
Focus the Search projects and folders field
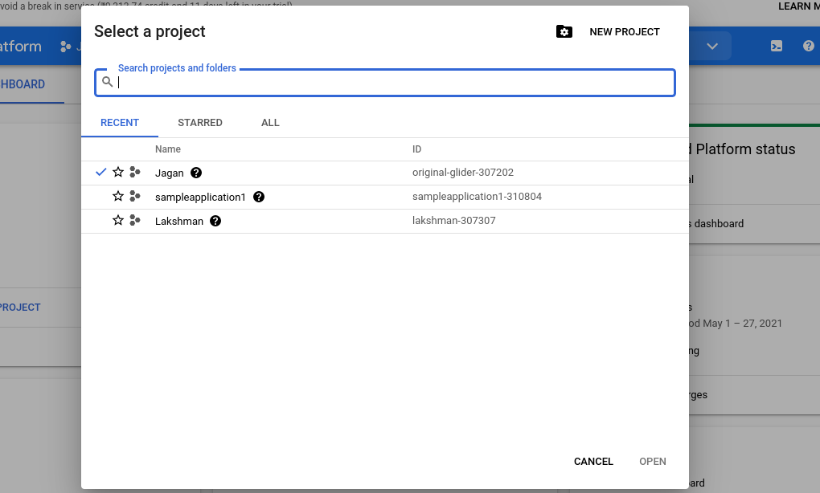(x=385, y=83)
